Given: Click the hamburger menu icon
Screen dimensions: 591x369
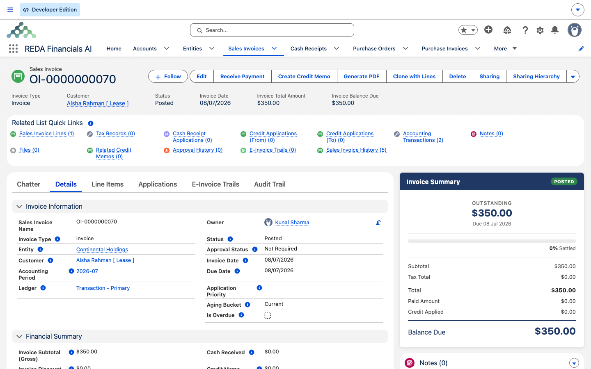Looking at the screenshot, I should [x=10, y=10].
